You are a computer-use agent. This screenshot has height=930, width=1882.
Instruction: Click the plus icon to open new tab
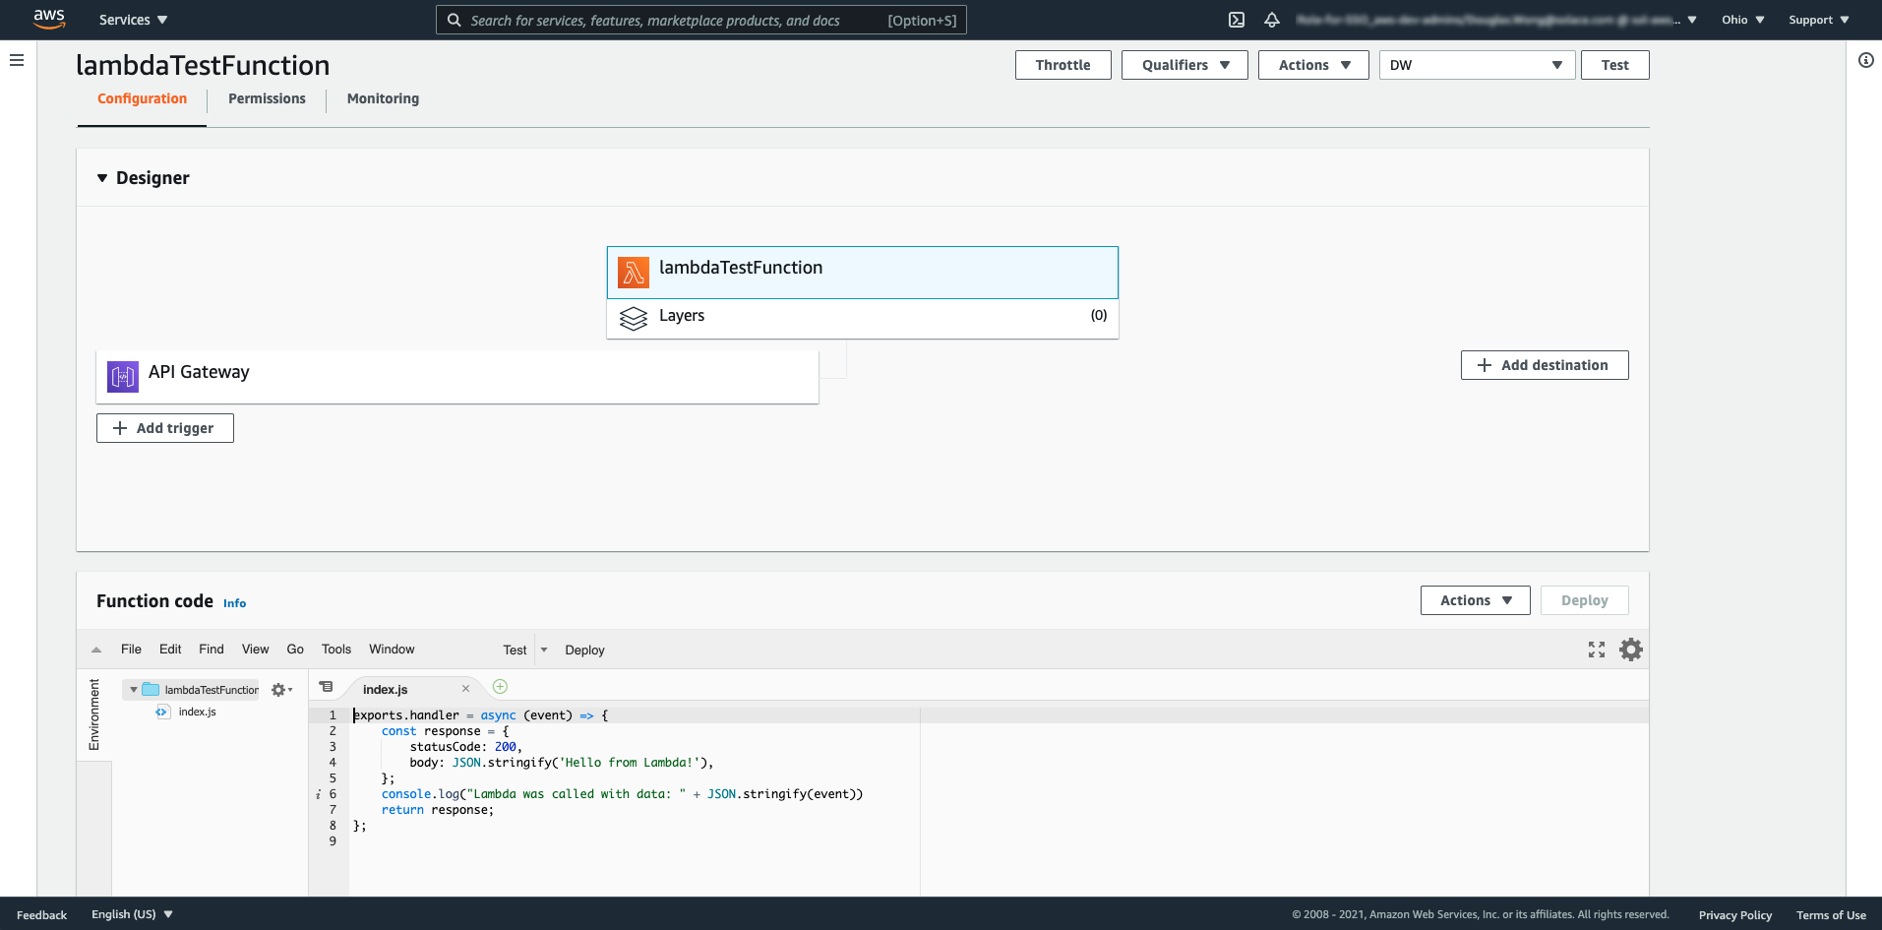(500, 687)
